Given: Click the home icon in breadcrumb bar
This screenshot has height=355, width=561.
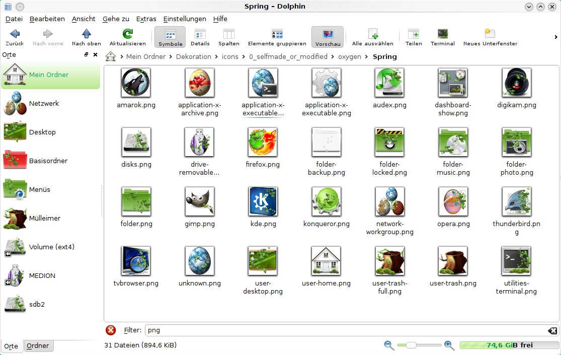Looking at the screenshot, I should pyautogui.click(x=111, y=56).
